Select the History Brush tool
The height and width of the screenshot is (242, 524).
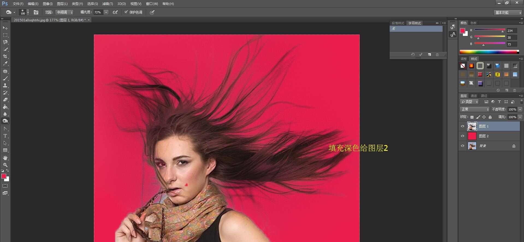coord(5,93)
